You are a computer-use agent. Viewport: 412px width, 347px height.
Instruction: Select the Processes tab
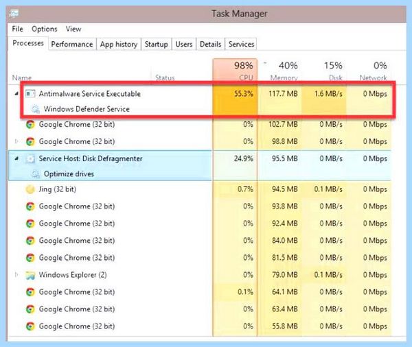coord(28,43)
